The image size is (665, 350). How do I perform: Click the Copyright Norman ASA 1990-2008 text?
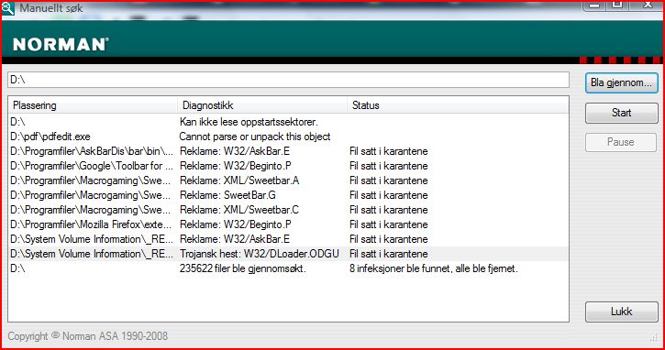pyautogui.click(x=88, y=336)
